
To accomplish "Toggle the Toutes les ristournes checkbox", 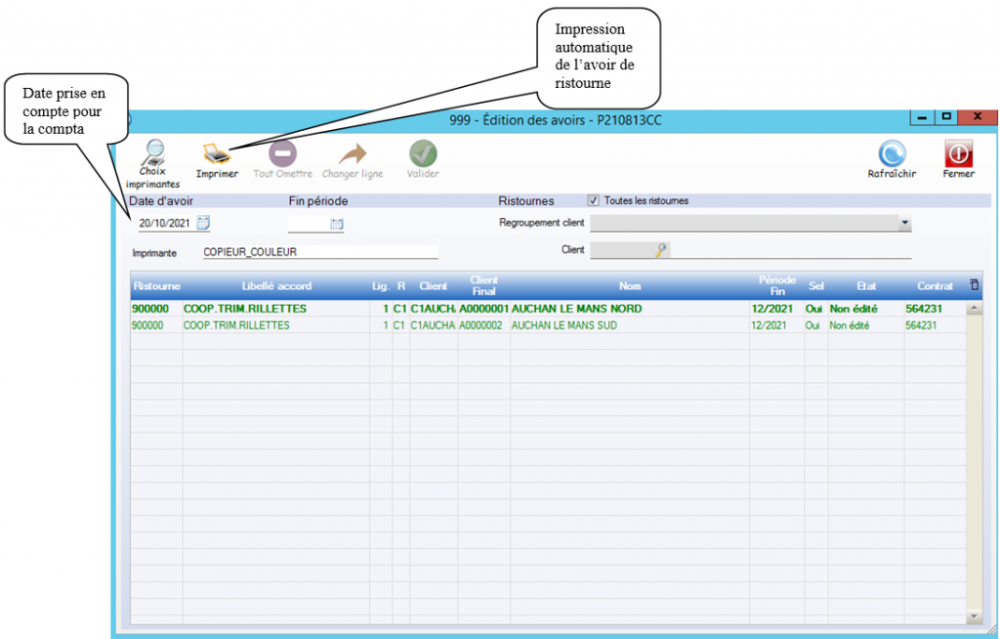I will (x=594, y=201).
